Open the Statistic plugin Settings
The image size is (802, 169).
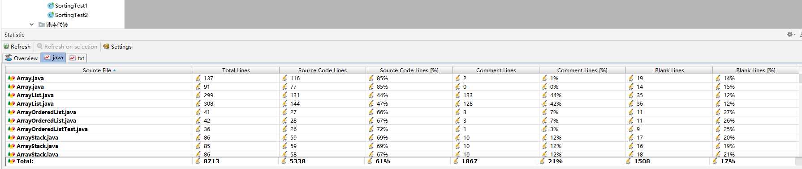pyautogui.click(x=117, y=46)
